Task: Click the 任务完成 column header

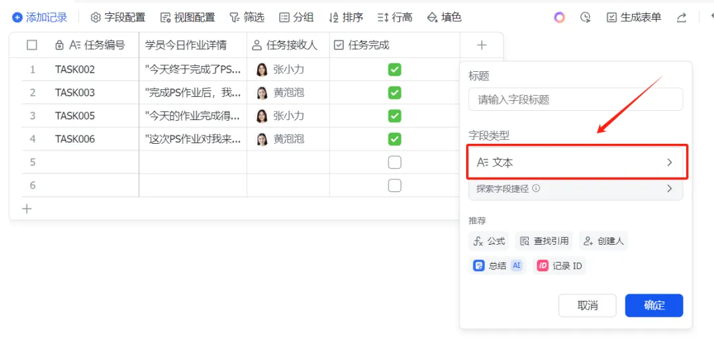Action: tap(395, 45)
